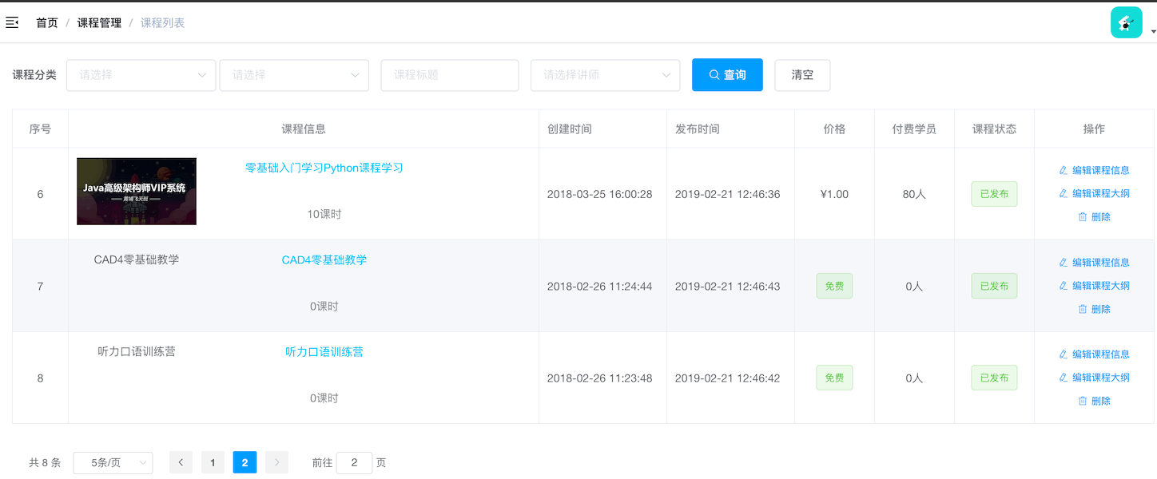This screenshot has width=1157, height=479.
Task: Click the 80人 paid students cell
Action: (914, 194)
